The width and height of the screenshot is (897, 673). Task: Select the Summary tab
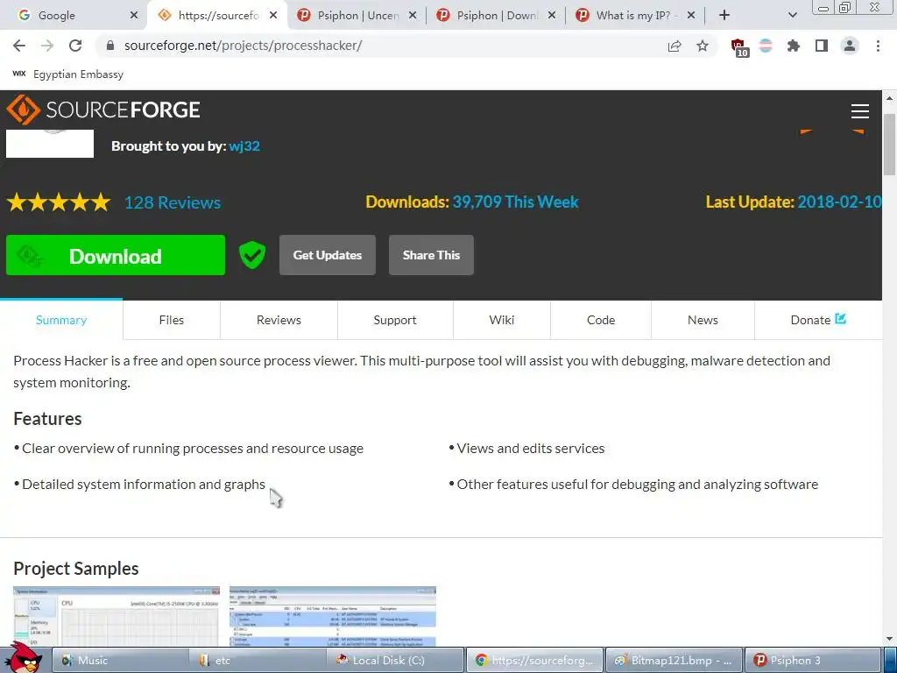pos(61,320)
